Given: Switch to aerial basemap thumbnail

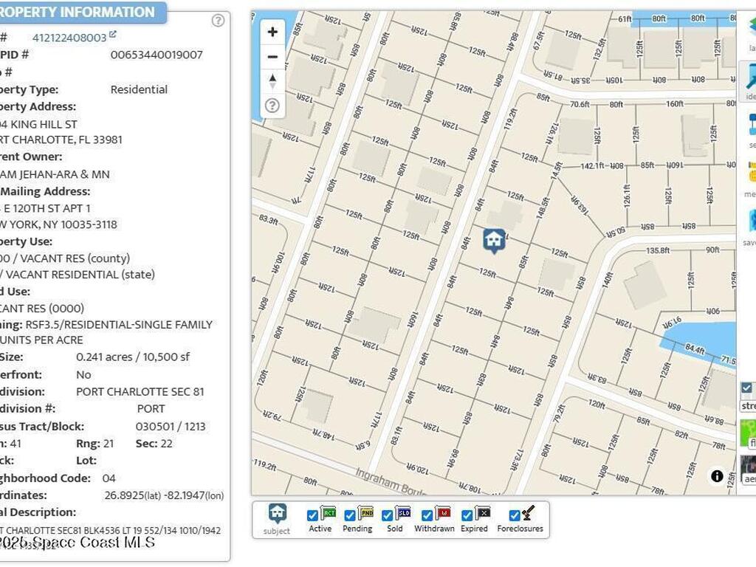Looking at the screenshot, I should (748, 468).
